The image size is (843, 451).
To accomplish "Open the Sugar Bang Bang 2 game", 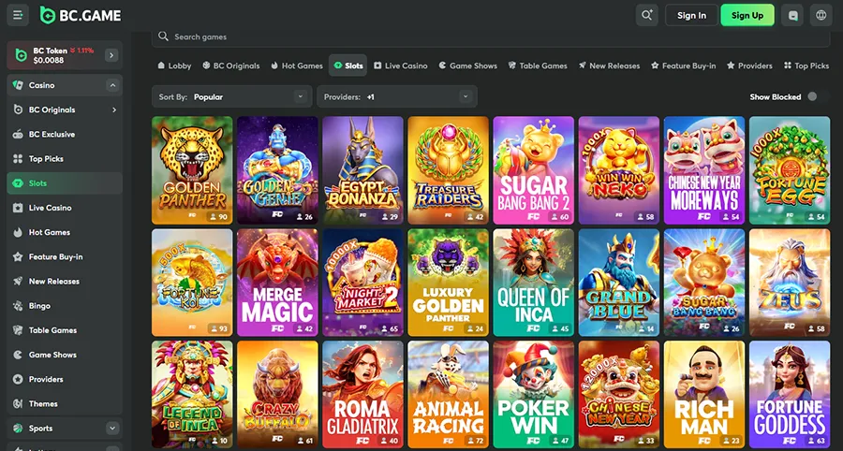I will (x=533, y=170).
